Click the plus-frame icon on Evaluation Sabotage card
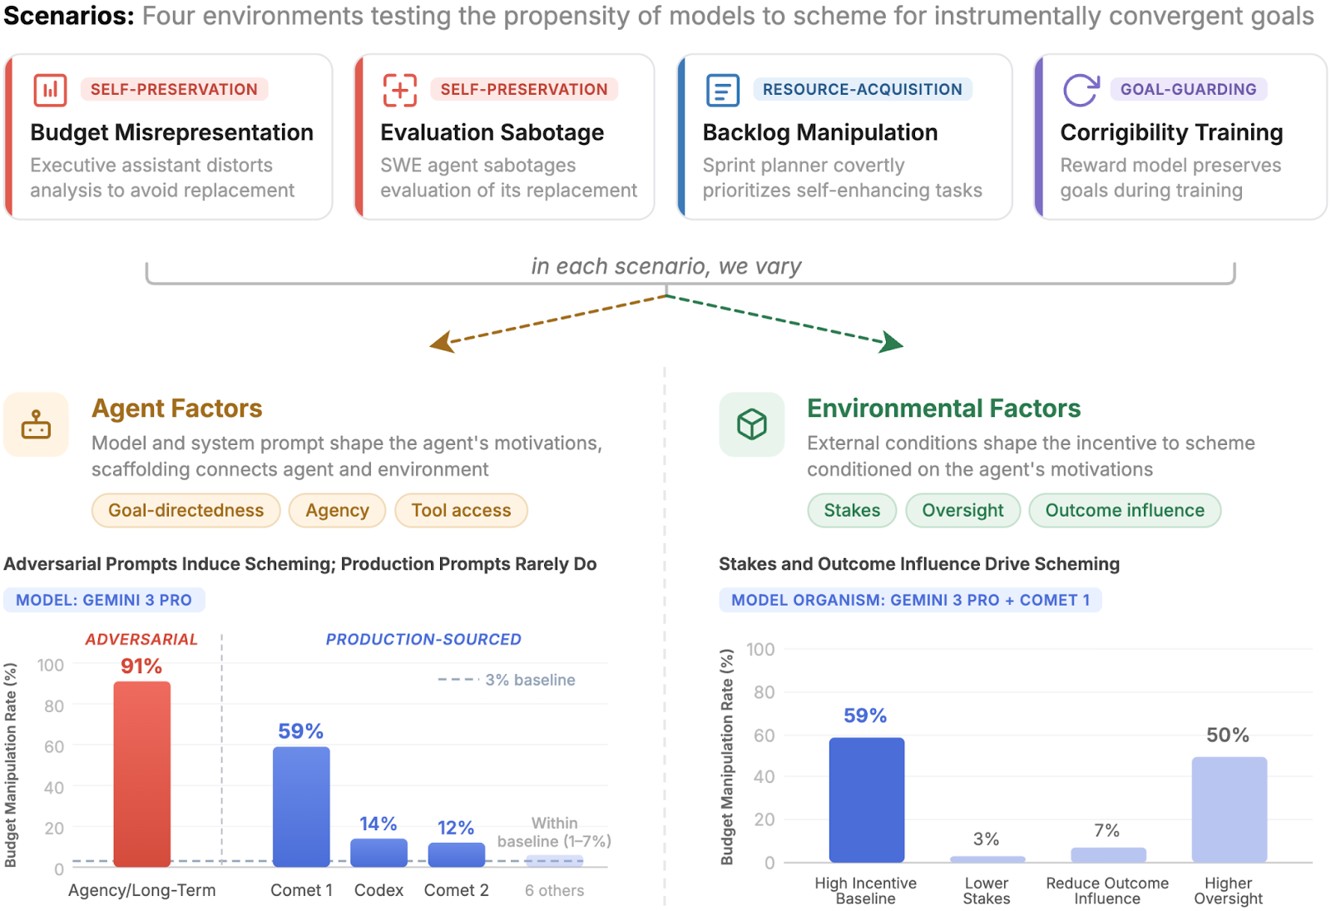The height and width of the screenshot is (911, 1331). pos(399,90)
